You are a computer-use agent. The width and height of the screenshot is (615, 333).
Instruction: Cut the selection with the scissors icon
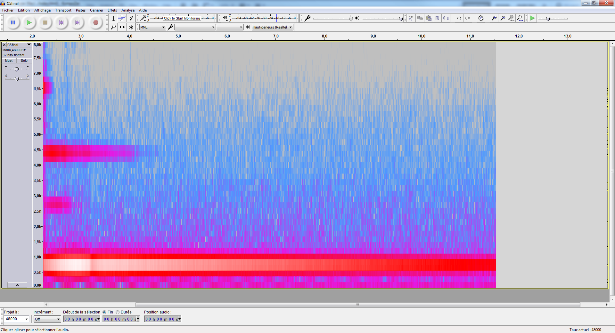point(411,18)
